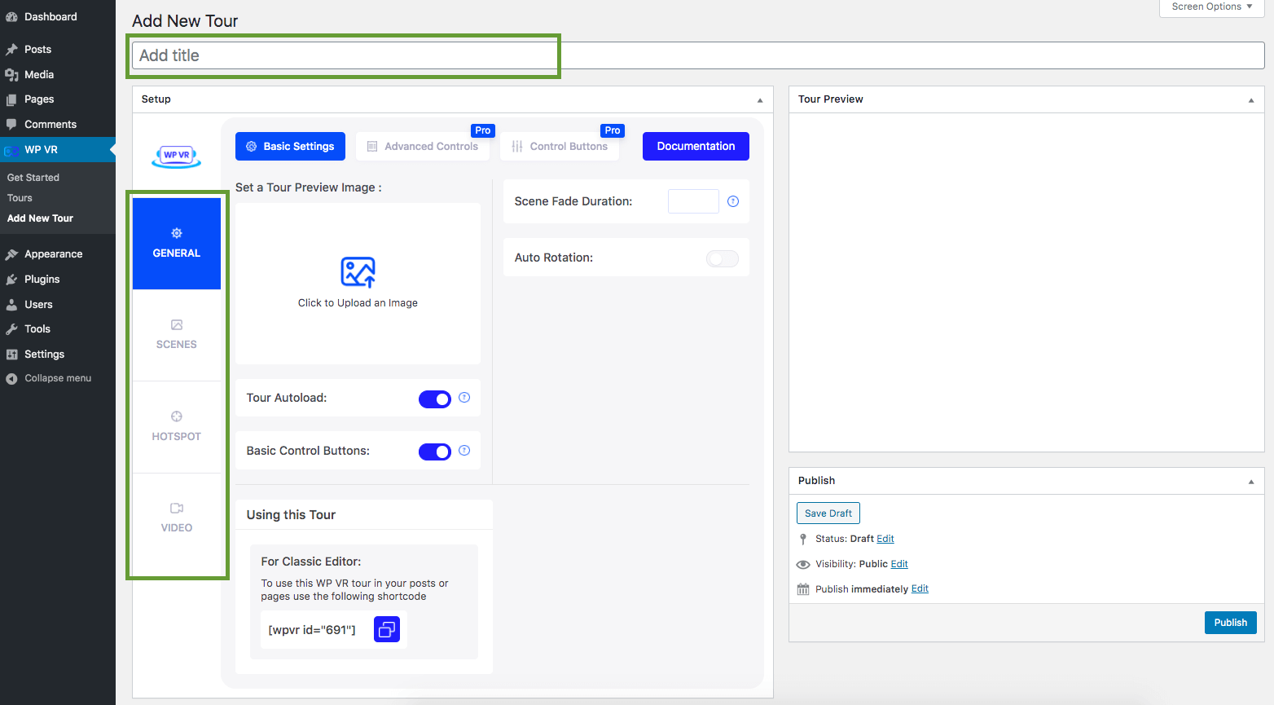This screenshot has width=1274, height=705.
Task: Copy the wpvr shortcode with copy icon
Action: pos(387,629)
